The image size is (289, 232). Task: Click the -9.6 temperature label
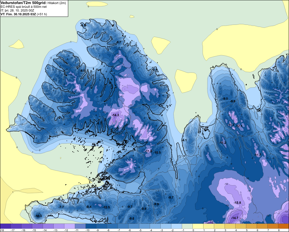pyautogui.click(x=131, y=218)
